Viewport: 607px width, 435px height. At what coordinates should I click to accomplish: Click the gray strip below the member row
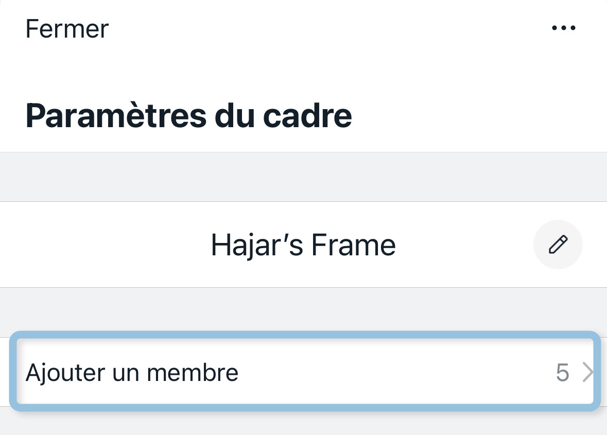coord(303,423)
